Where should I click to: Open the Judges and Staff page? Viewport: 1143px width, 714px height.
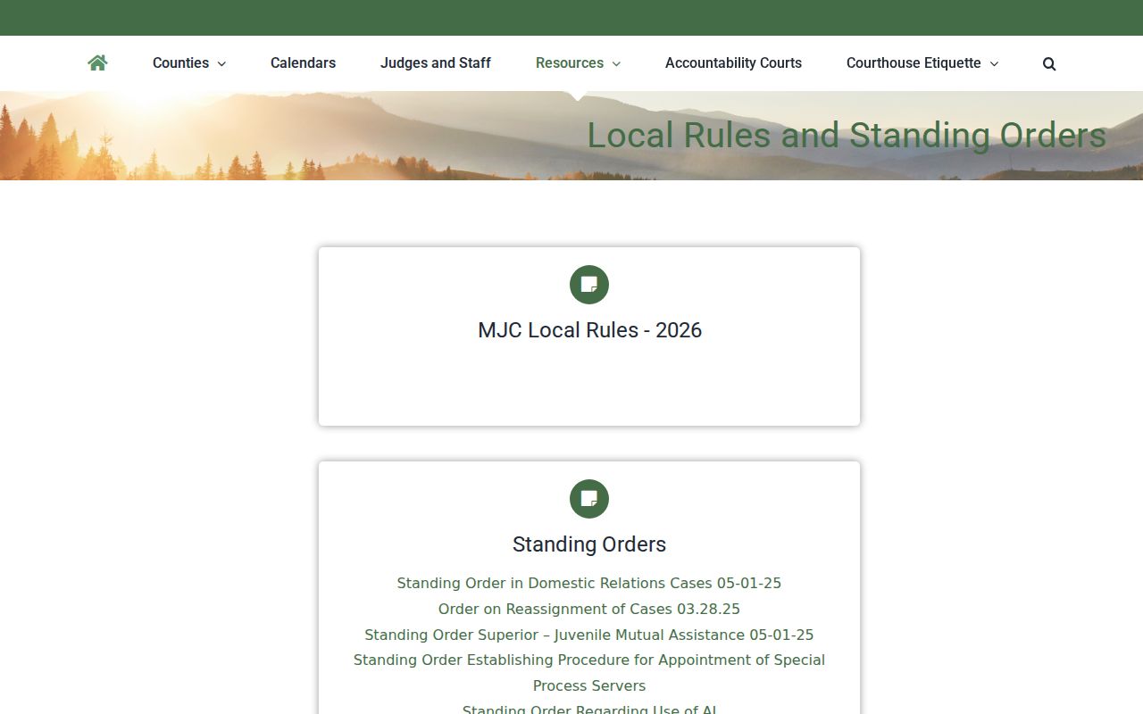click(x=436, y=63)
